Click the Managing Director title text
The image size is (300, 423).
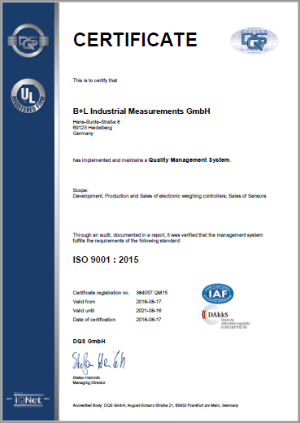(89, 383)
